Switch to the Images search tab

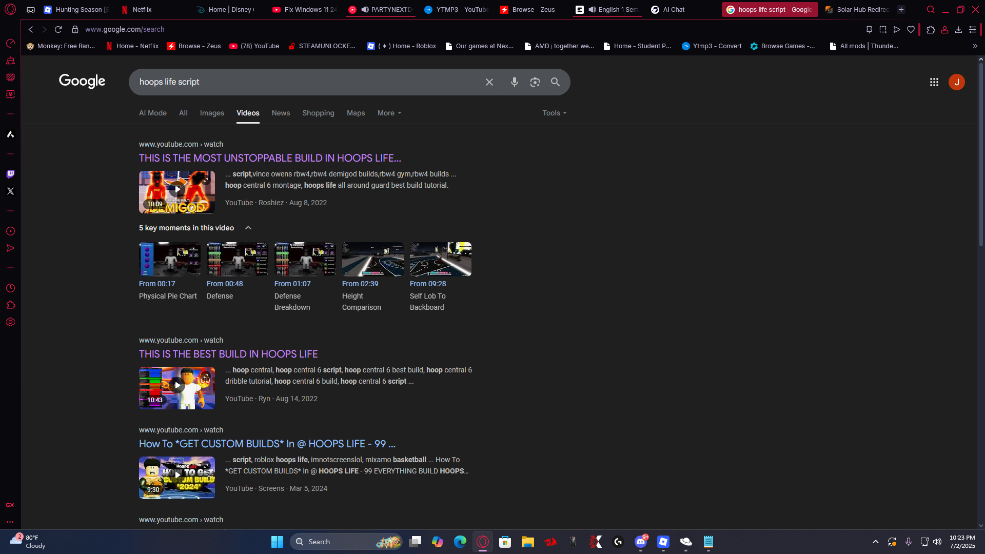(x=212, y=113)
